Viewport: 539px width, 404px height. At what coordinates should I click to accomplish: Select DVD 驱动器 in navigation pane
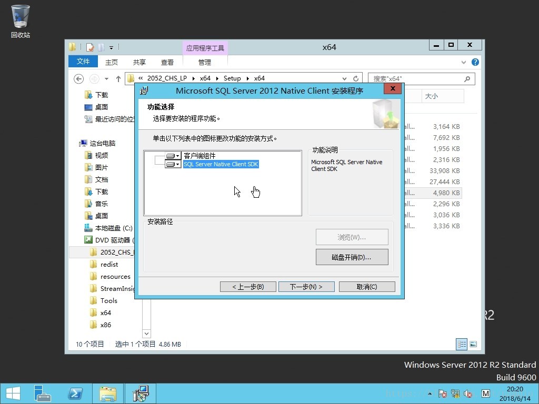pos(109,240)
